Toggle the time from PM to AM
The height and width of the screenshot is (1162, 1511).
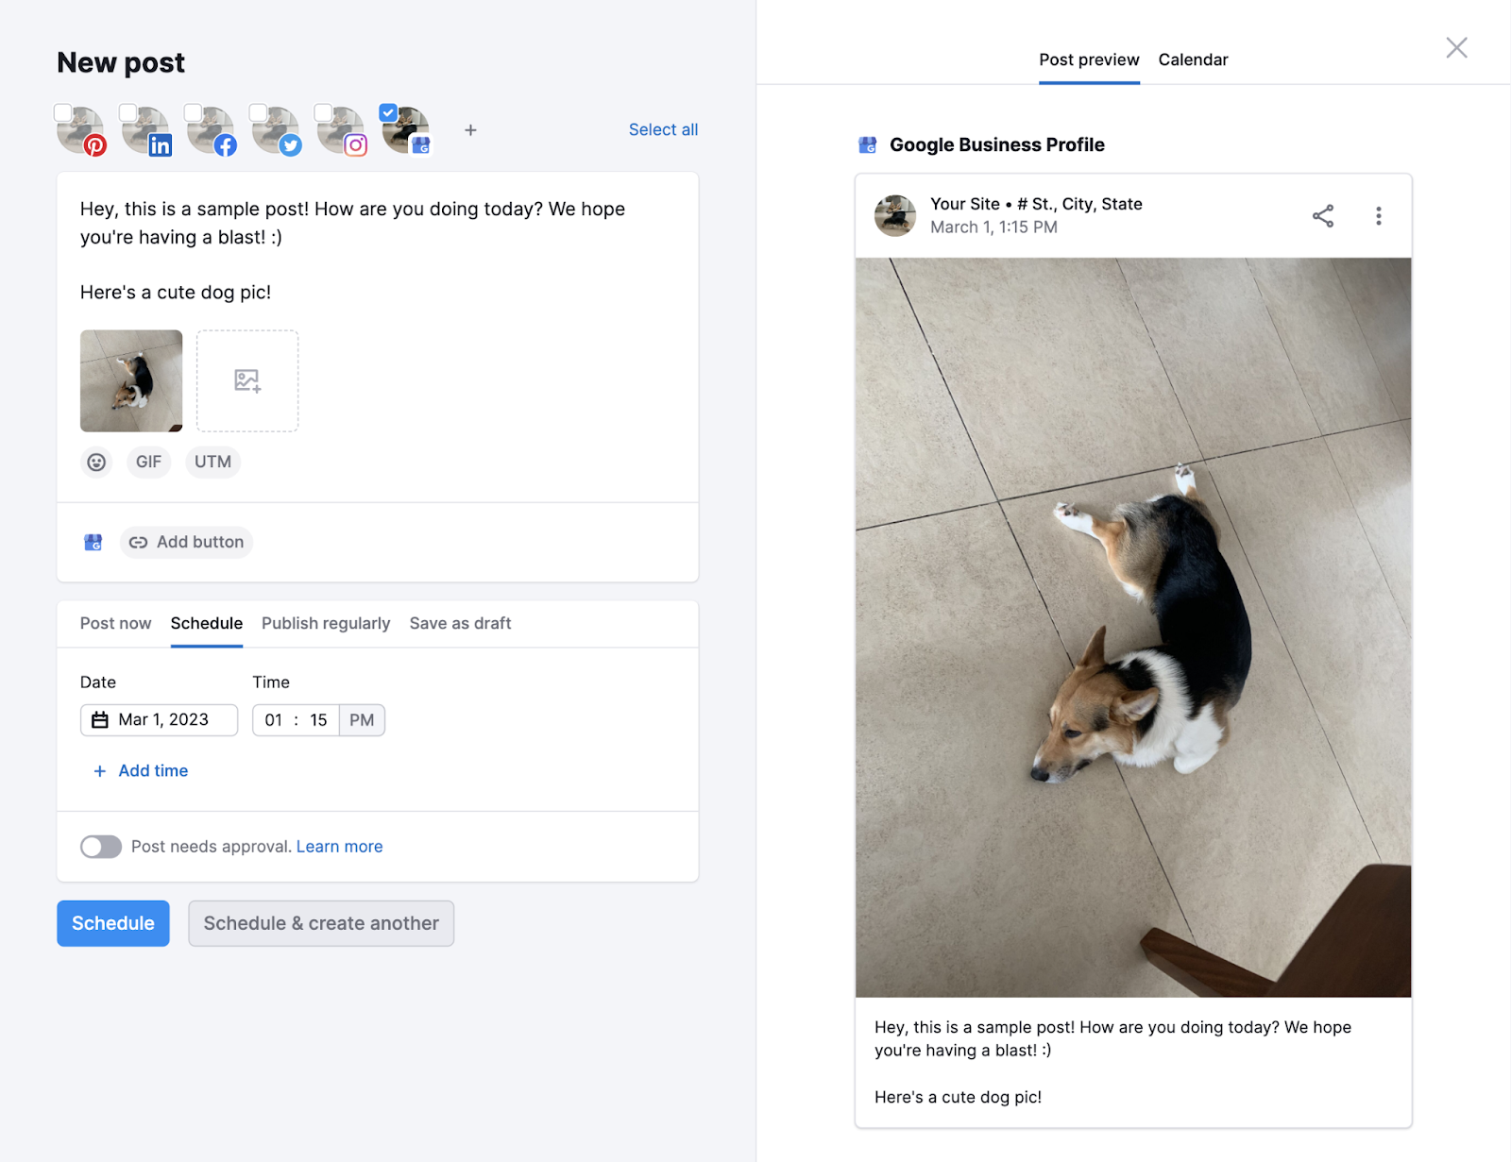[362, 719]
